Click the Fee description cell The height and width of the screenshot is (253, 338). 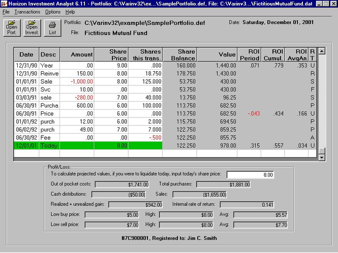click(49, 138)
